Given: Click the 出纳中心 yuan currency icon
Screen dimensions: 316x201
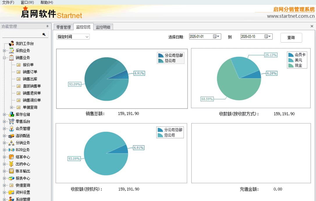Looking at the screenshot, I should click(11, 164).
